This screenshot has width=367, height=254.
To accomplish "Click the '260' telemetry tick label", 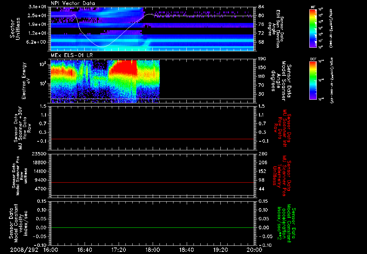I will 262,154.
